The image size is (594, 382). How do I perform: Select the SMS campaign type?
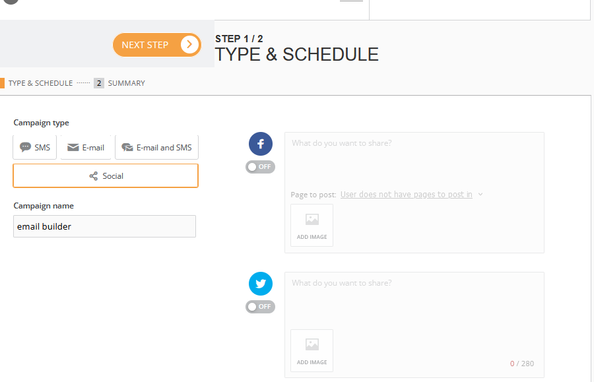34,147
